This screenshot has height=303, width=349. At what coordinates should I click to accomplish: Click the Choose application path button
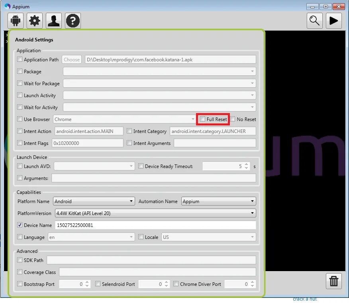click(x=72, y=60)
